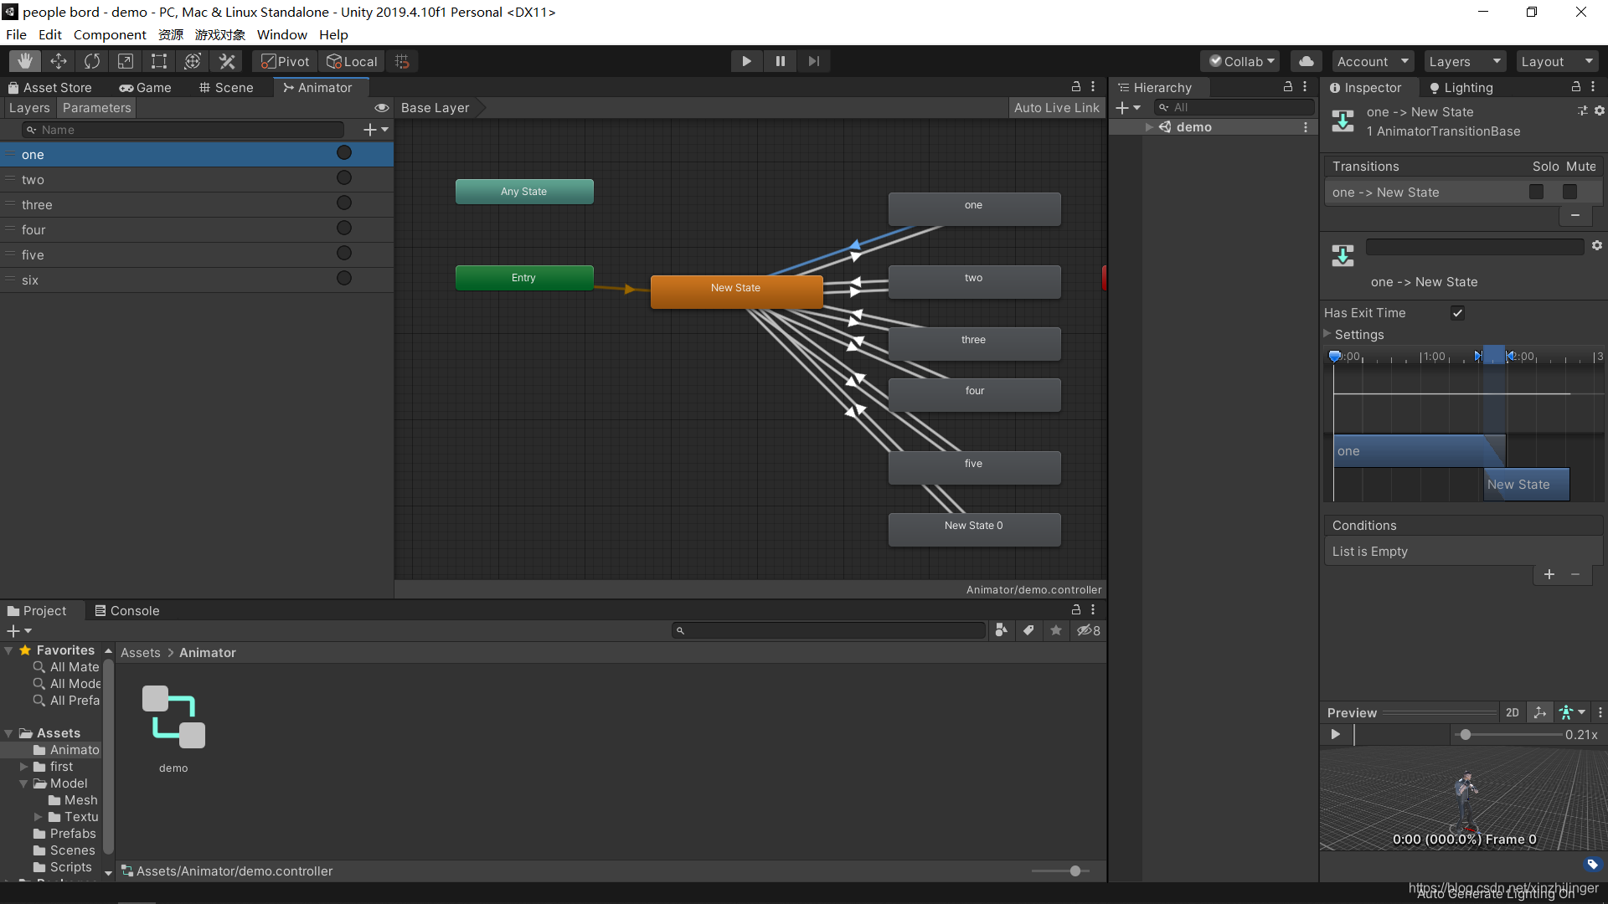
Task: Uncheck Has Exit Time
Action: [x=1457, y=313]
